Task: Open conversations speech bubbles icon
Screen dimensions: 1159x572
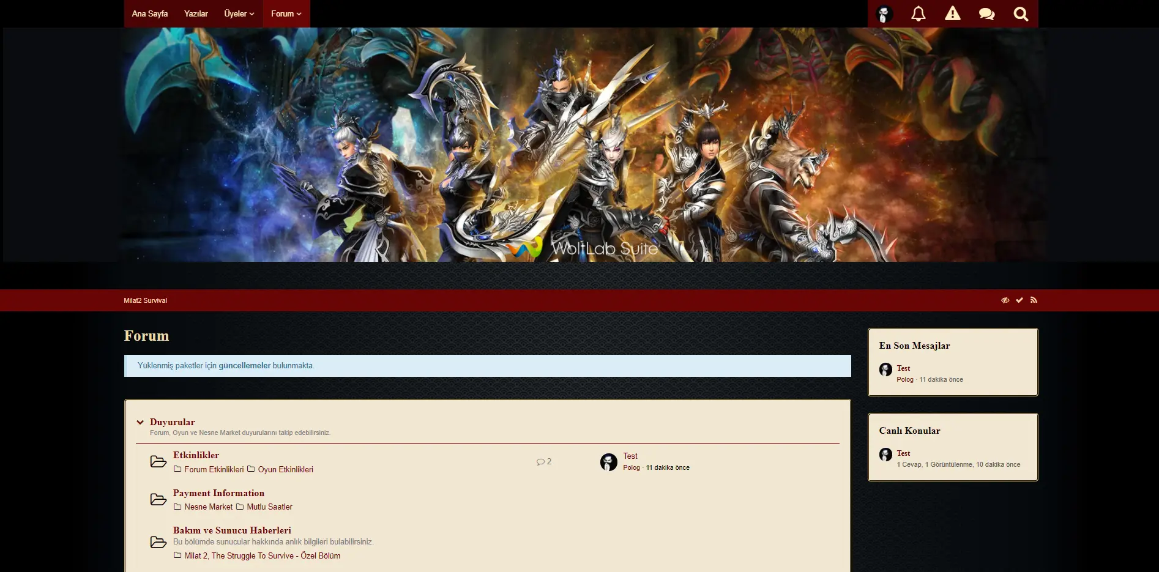Action: (x=986, y=13)
